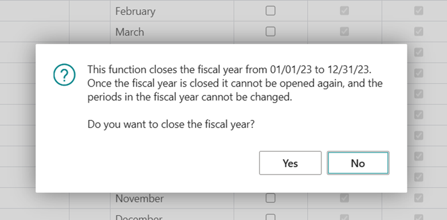Toggle February's rightmost checked box
This screenshot has width=447, height=220.
[418, 11]
